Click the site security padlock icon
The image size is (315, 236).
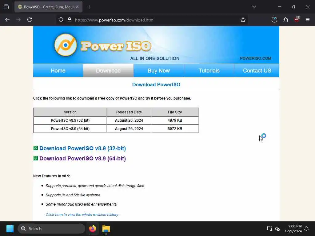(x=70, y=20)
